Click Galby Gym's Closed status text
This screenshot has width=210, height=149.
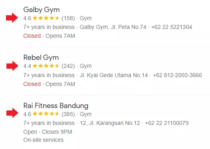click(32, 36)
